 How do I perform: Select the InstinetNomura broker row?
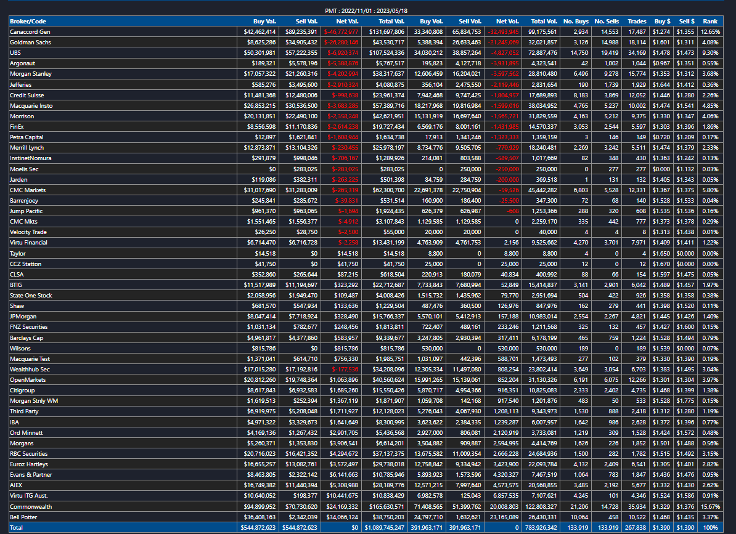[x=366, y=158]
